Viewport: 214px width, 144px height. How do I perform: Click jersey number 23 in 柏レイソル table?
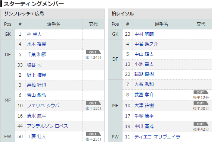[128, 34]
